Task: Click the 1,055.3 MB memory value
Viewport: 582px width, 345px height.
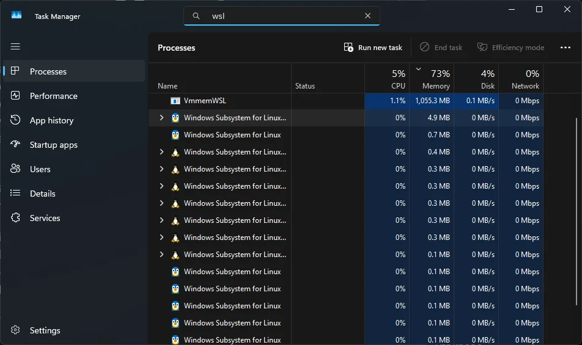Action: coord(432,101)
